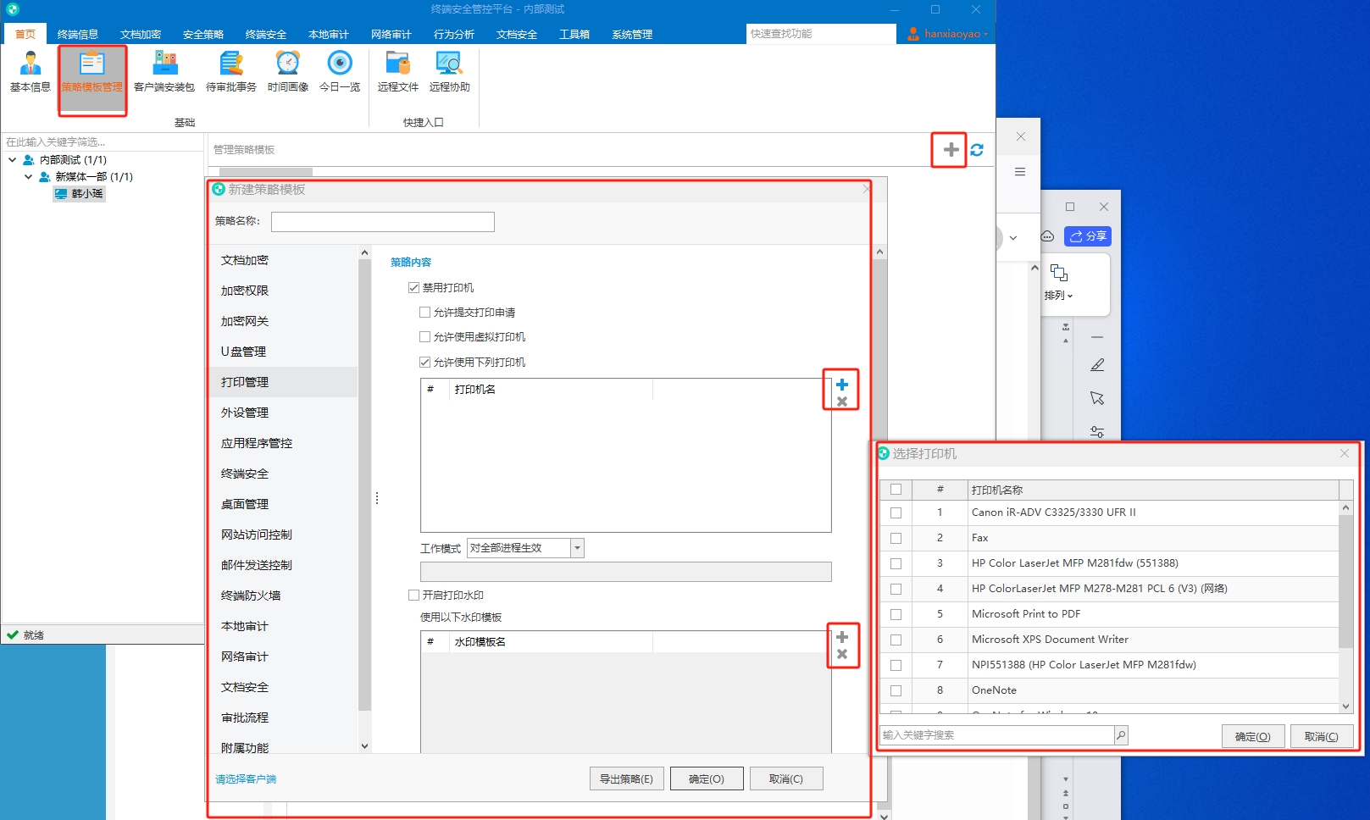The image size is (1370, 820).
Task: Add a watermark template entry
Action: [842, 637]
